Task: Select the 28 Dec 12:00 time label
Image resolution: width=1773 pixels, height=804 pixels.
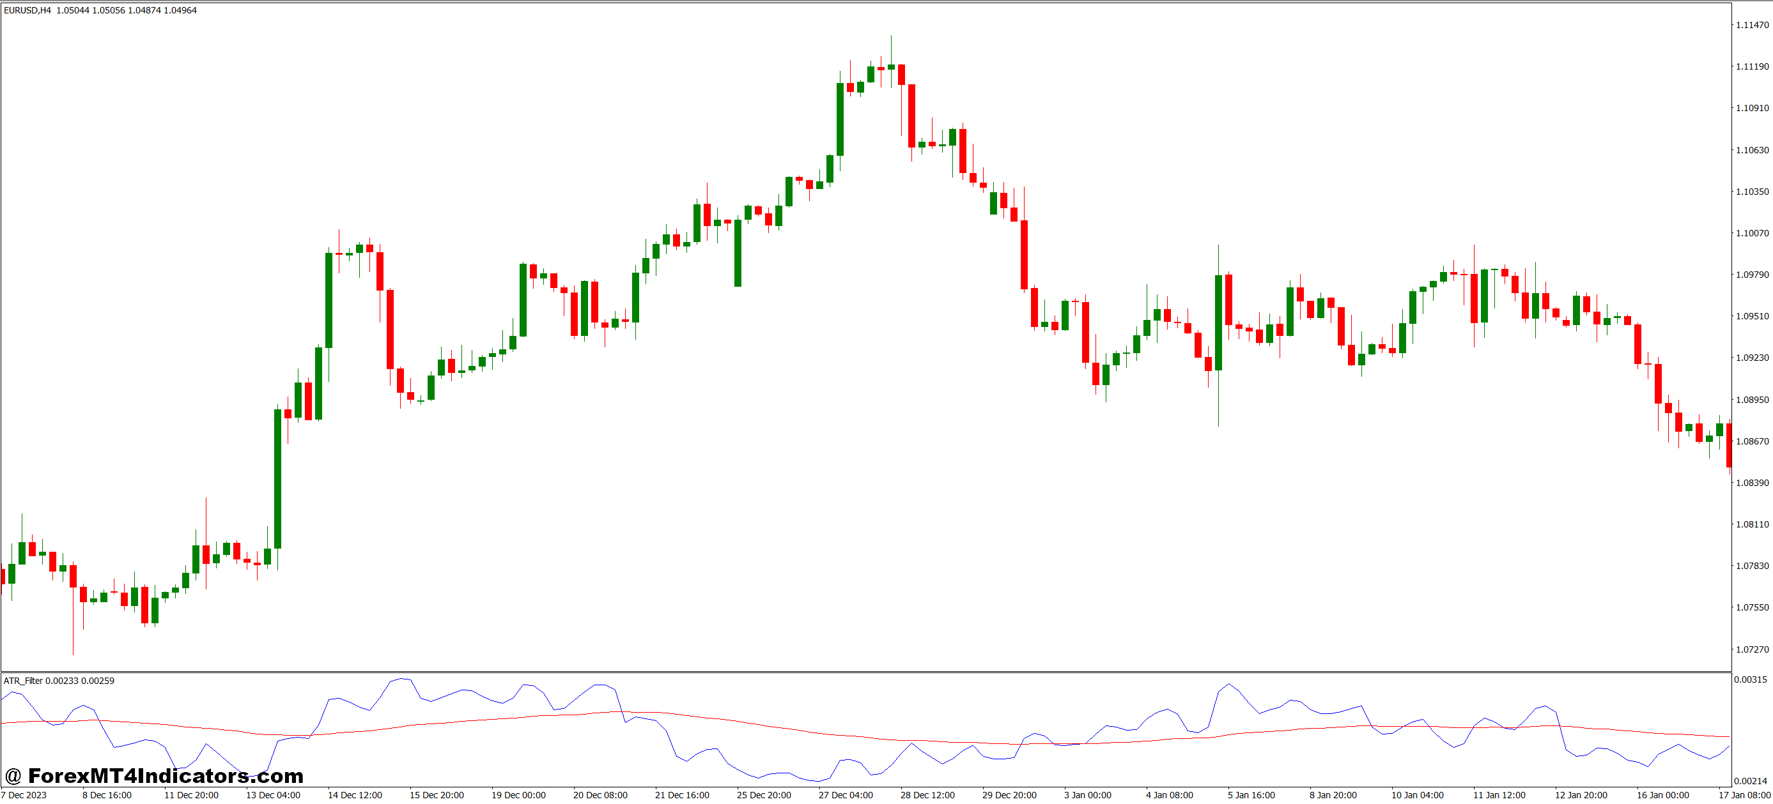Action: [x=927, y=795]
